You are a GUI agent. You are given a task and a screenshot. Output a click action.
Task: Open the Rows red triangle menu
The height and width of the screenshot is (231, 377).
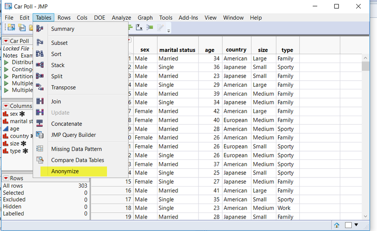(6, 178)
